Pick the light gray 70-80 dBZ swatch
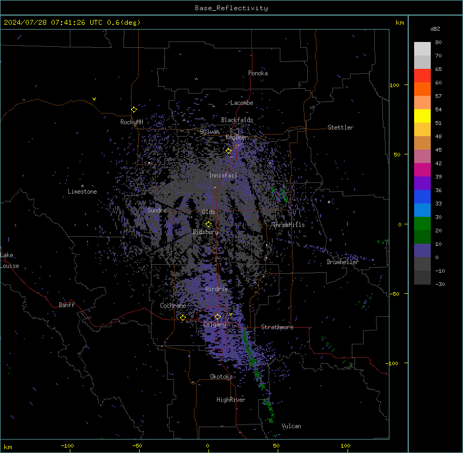463x453 pixels. 422,49
